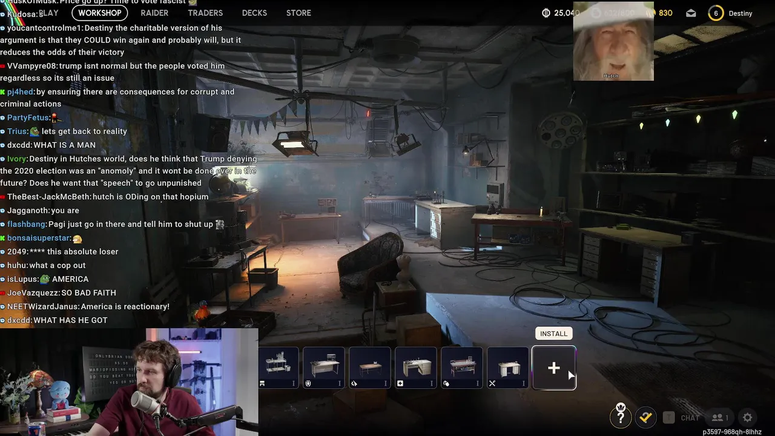Go to the DECKS tab
This screenshot has width=775, height=436.
(254, 13)
